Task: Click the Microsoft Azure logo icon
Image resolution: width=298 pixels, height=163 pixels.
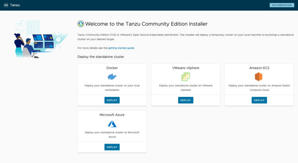Action: tap(112, 124)
